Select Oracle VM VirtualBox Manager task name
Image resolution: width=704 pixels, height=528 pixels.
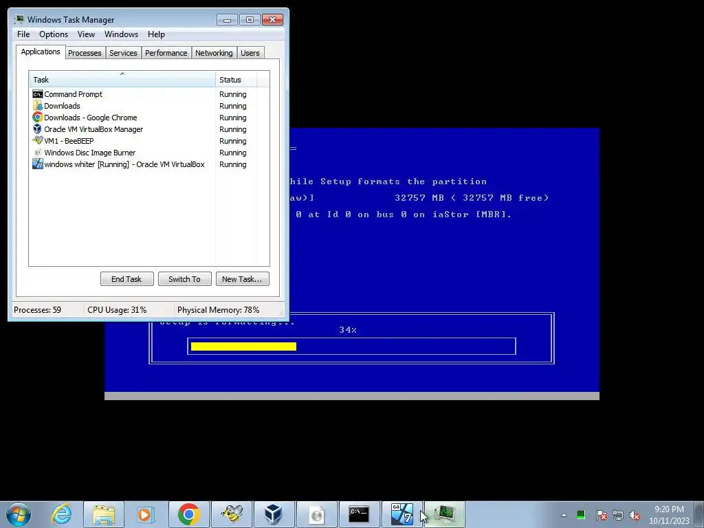point(93,129)
